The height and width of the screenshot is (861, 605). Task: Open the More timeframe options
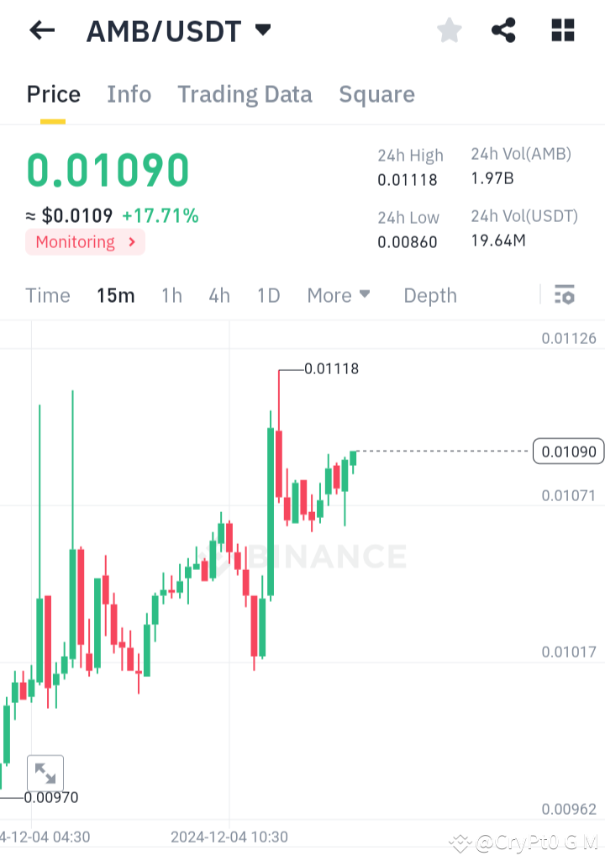(x=338, y=295)
